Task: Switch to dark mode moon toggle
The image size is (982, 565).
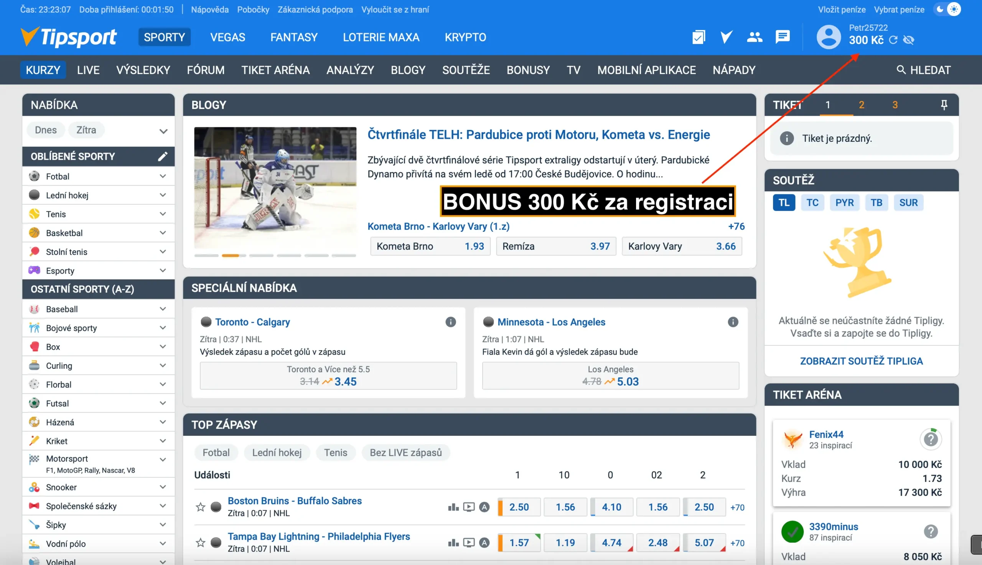Action: pyautogui.click(x=940, y=9)
